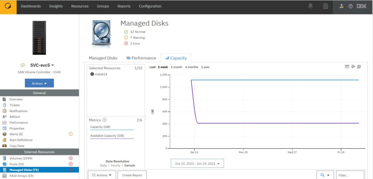This screenshot has width=373, height=179.
Task: Open the Resources menu
Action: [x=80, y=7]
